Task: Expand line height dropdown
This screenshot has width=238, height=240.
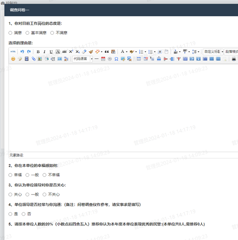Action: [198, 52]
